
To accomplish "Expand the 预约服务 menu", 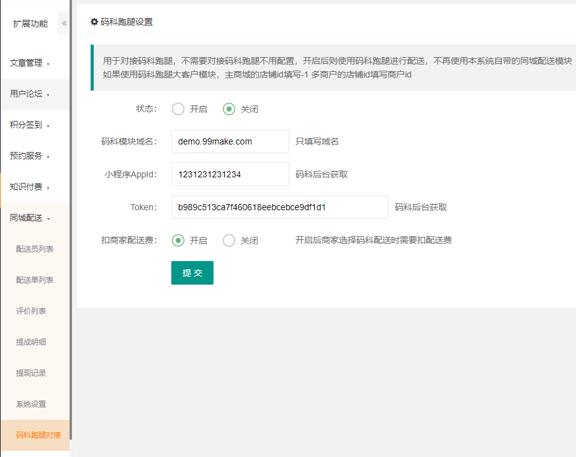I will coord(30,156).
